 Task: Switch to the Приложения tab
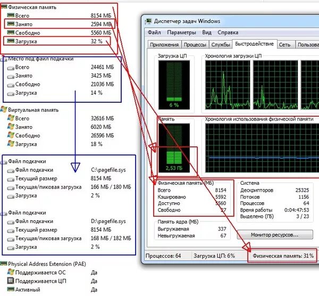164,45
